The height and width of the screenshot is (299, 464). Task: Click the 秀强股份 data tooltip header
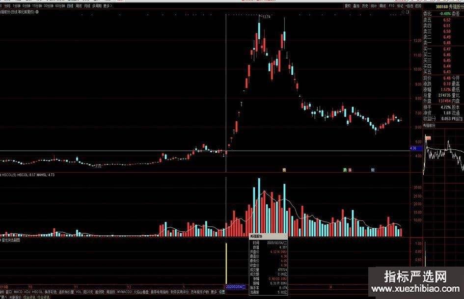pos(268,237)
